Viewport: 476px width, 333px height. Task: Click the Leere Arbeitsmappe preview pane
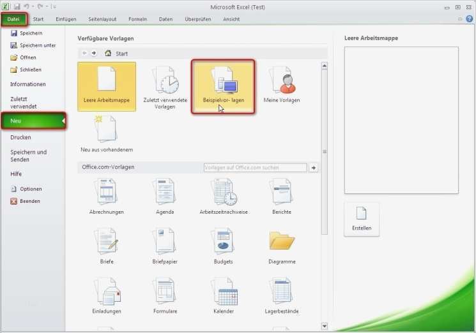401,120
